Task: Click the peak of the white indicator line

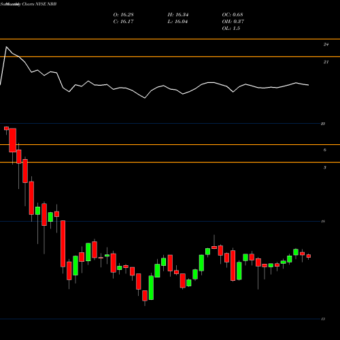Action: click(x=6, y=47)
